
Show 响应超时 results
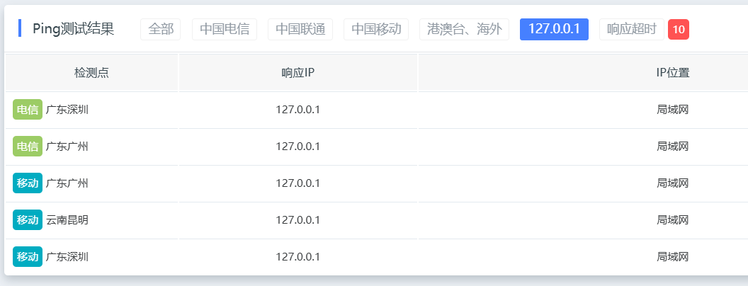pyautogui.click(x=632, y=30)
